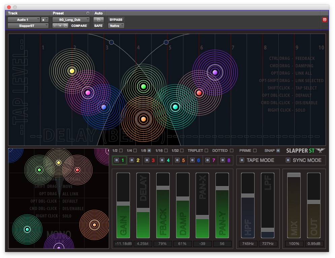Click the COMPARE button
Viewport: 335px width, 258px height.
79,26
